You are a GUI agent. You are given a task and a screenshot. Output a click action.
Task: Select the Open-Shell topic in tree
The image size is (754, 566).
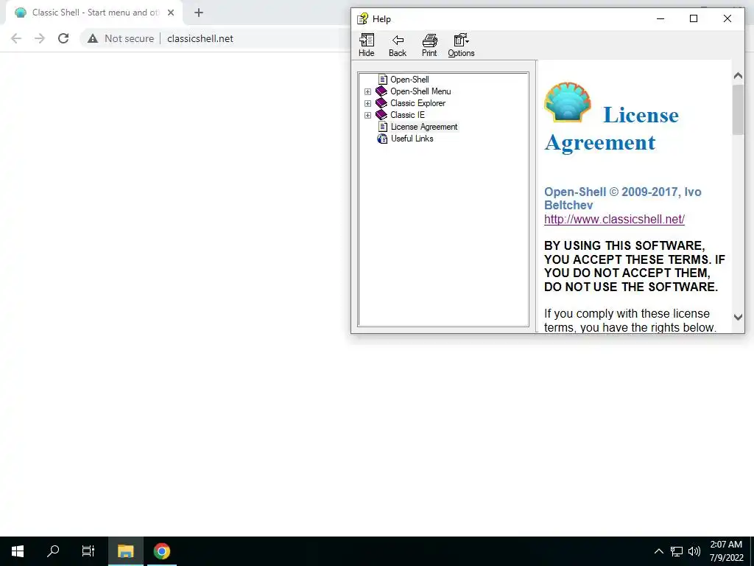[x=409, y=80]
